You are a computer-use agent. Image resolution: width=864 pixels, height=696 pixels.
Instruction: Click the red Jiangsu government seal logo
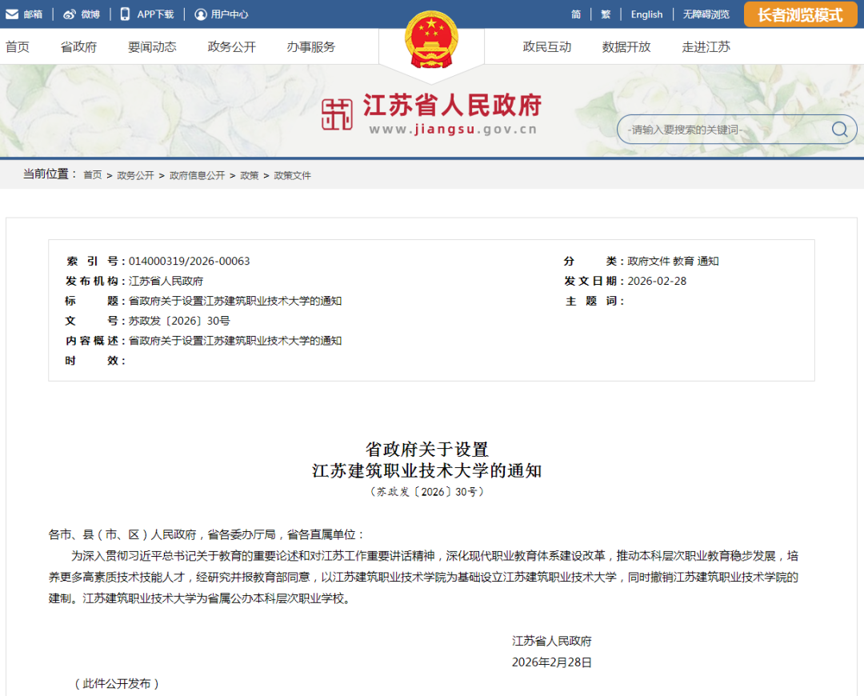(x=337, y=114)
